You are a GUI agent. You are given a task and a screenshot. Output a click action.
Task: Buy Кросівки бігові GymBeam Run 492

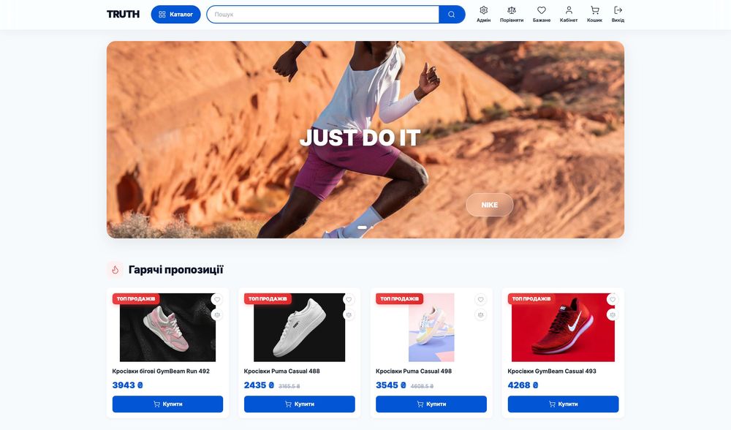(168, 404)
